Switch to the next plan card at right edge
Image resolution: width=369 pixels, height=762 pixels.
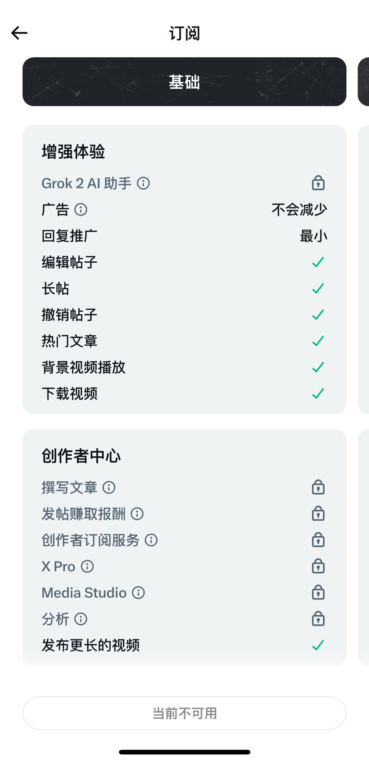[x=364, y=82]
